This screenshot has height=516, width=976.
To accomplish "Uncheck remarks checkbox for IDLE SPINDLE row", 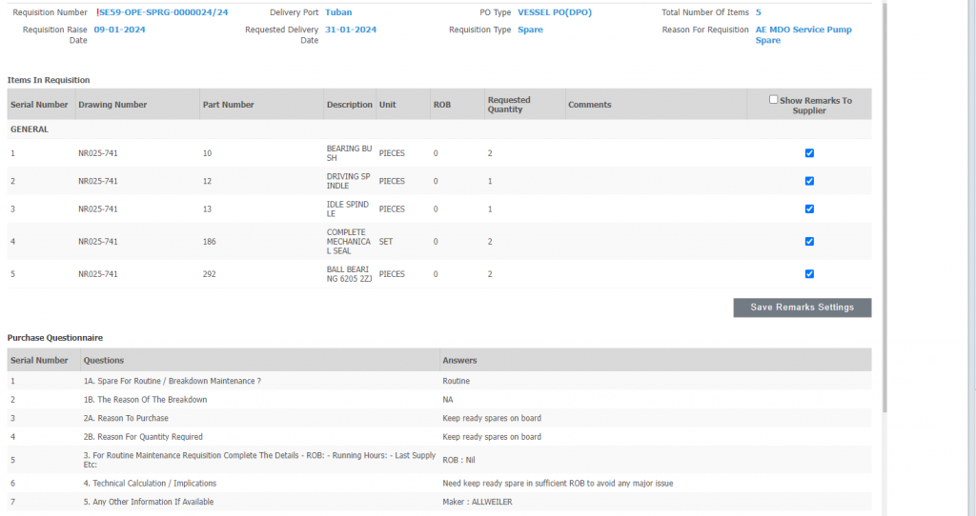I will tap(809, 208).
